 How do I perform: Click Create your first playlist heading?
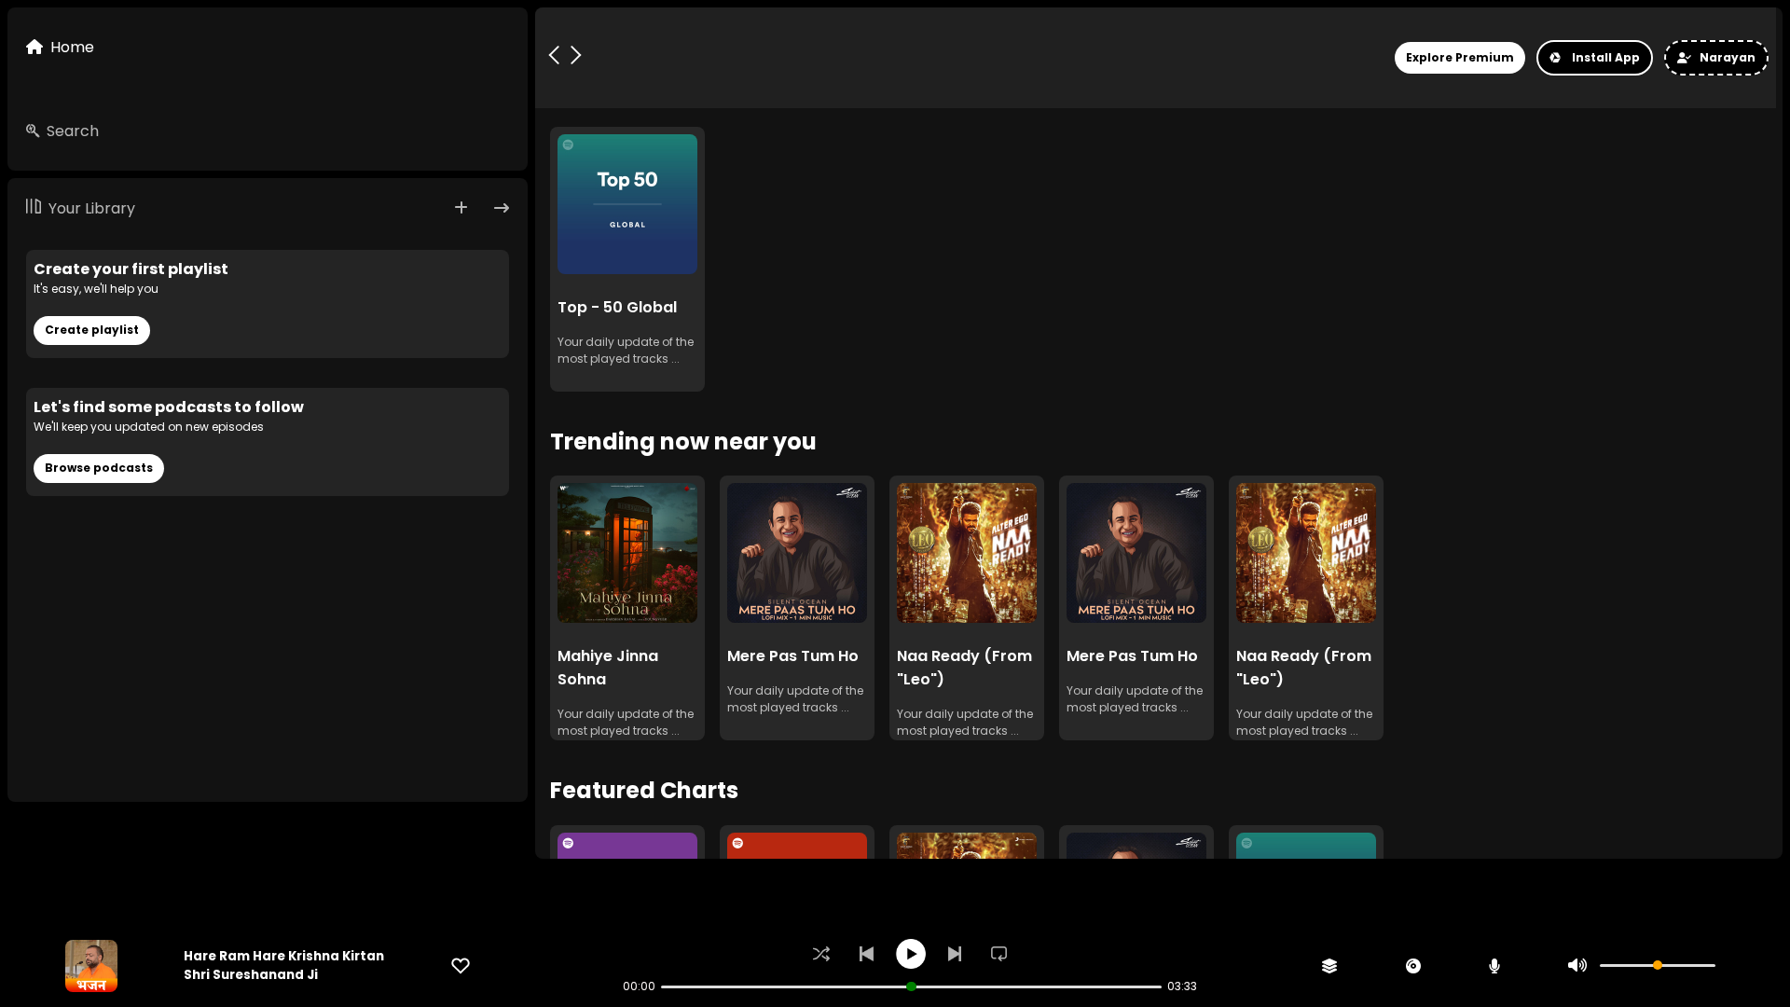[131, 269]
